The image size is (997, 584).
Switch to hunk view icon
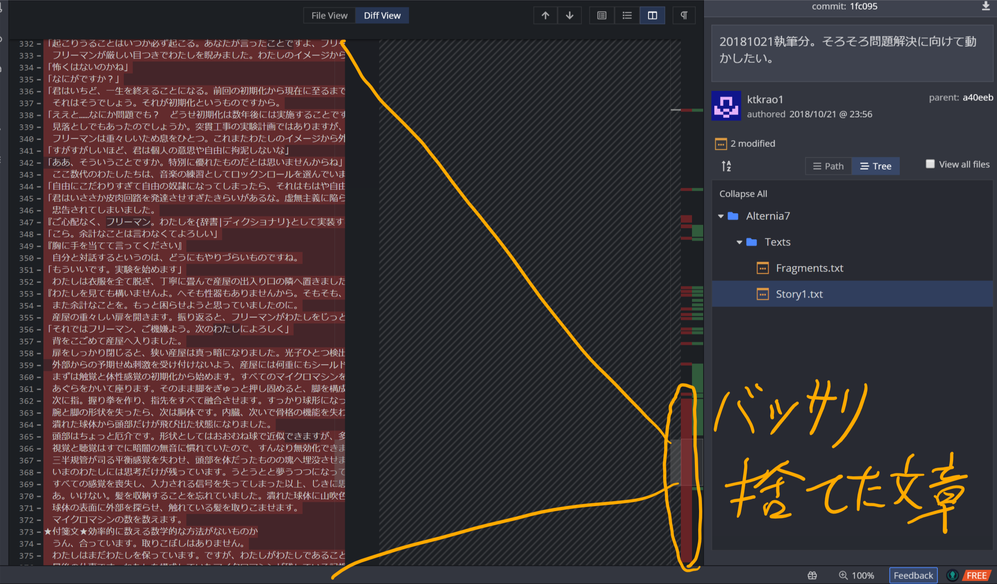click(x=602, y=16)
